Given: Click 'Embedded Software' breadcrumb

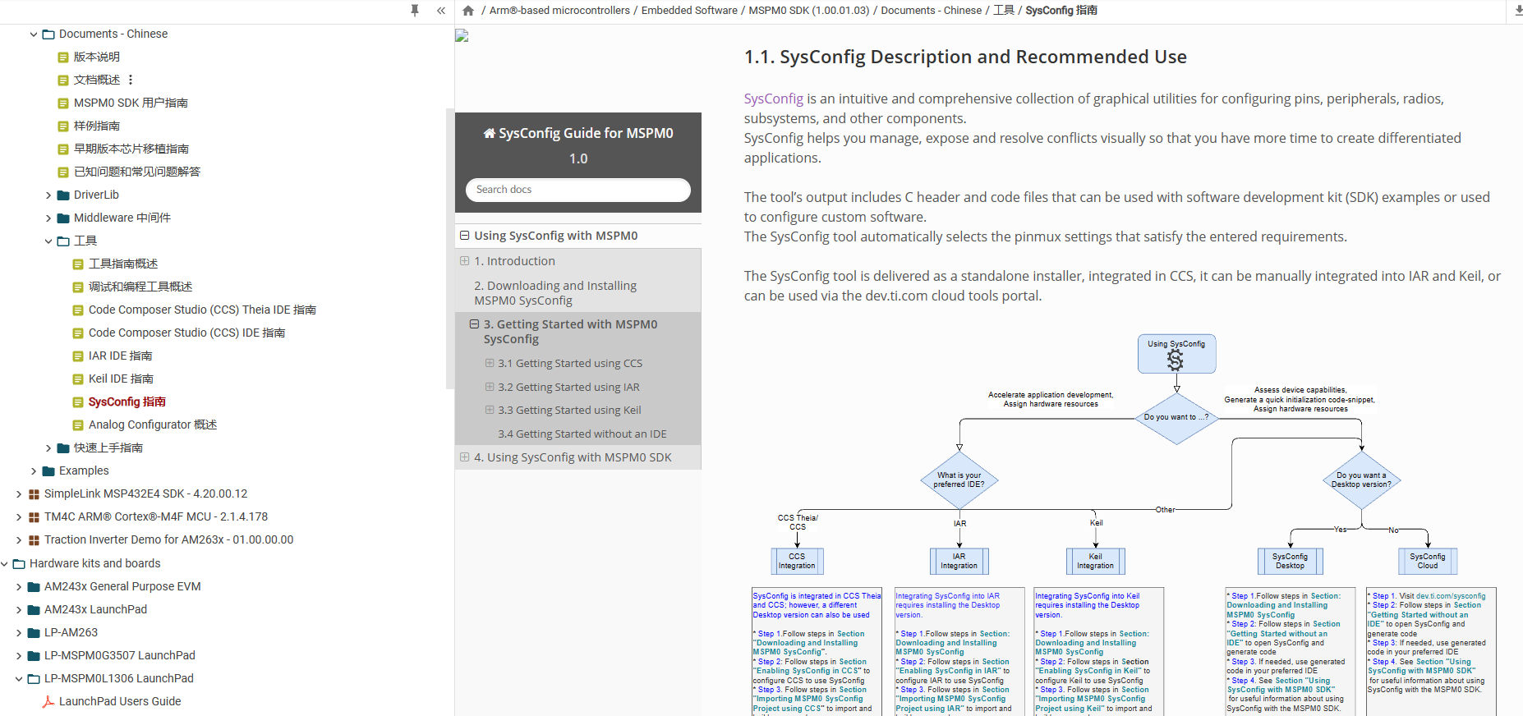Looking at the screenshot, I should 689,11.
